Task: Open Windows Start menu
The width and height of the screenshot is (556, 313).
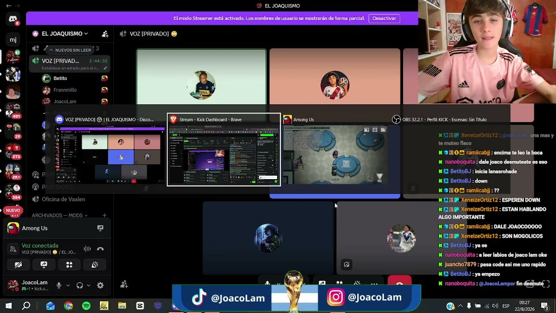Action: click(9, 306)
